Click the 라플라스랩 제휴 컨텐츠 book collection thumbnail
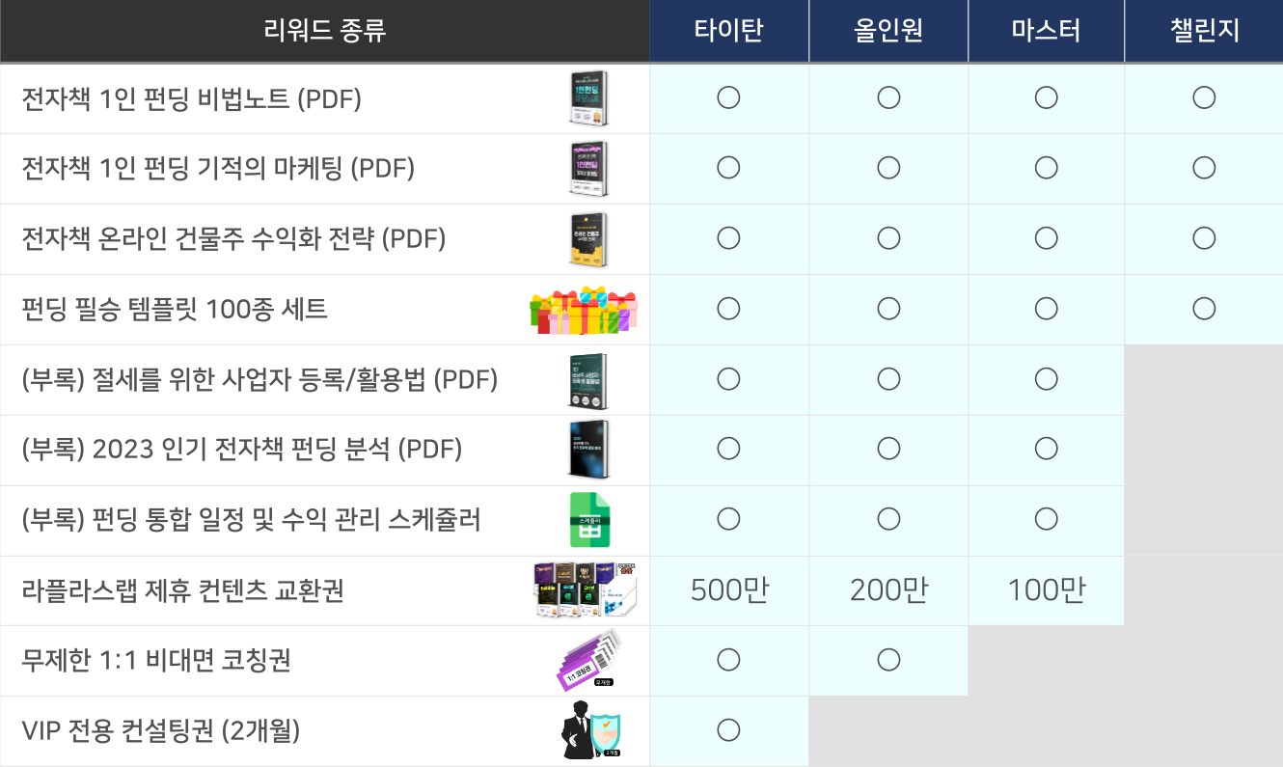The image size is (1283, 767). click(x=586, y=590)
